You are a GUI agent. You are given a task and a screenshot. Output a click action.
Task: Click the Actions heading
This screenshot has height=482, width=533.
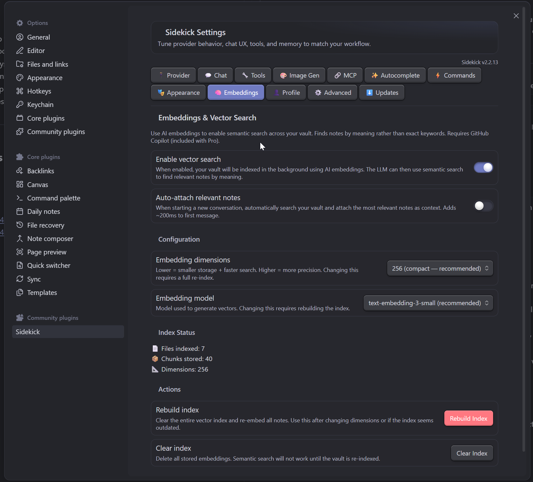coord(169,389)
